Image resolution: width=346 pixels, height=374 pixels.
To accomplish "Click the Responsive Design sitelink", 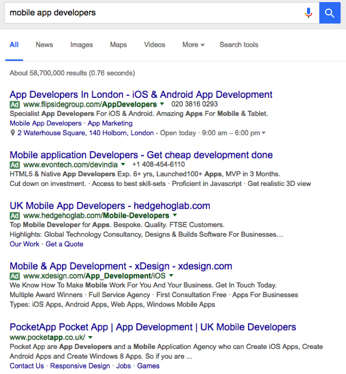I will (x=80, y=366).
